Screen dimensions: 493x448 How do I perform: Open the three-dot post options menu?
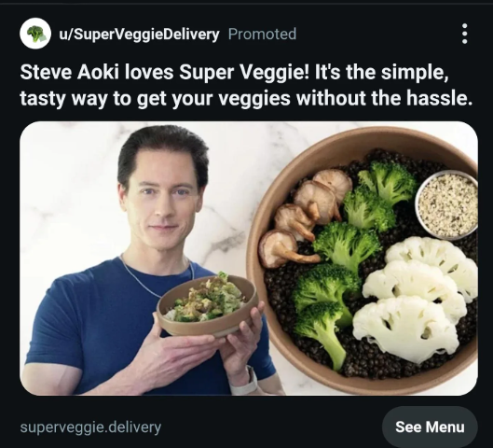[465, 34]
